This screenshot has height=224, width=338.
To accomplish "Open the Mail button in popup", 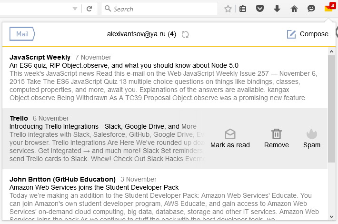I will coord(22,34).
